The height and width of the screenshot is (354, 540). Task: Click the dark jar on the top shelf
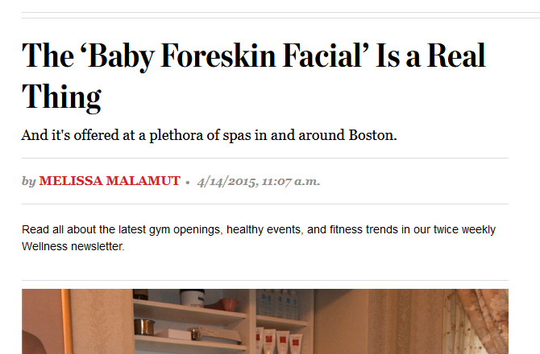(192, 298)
